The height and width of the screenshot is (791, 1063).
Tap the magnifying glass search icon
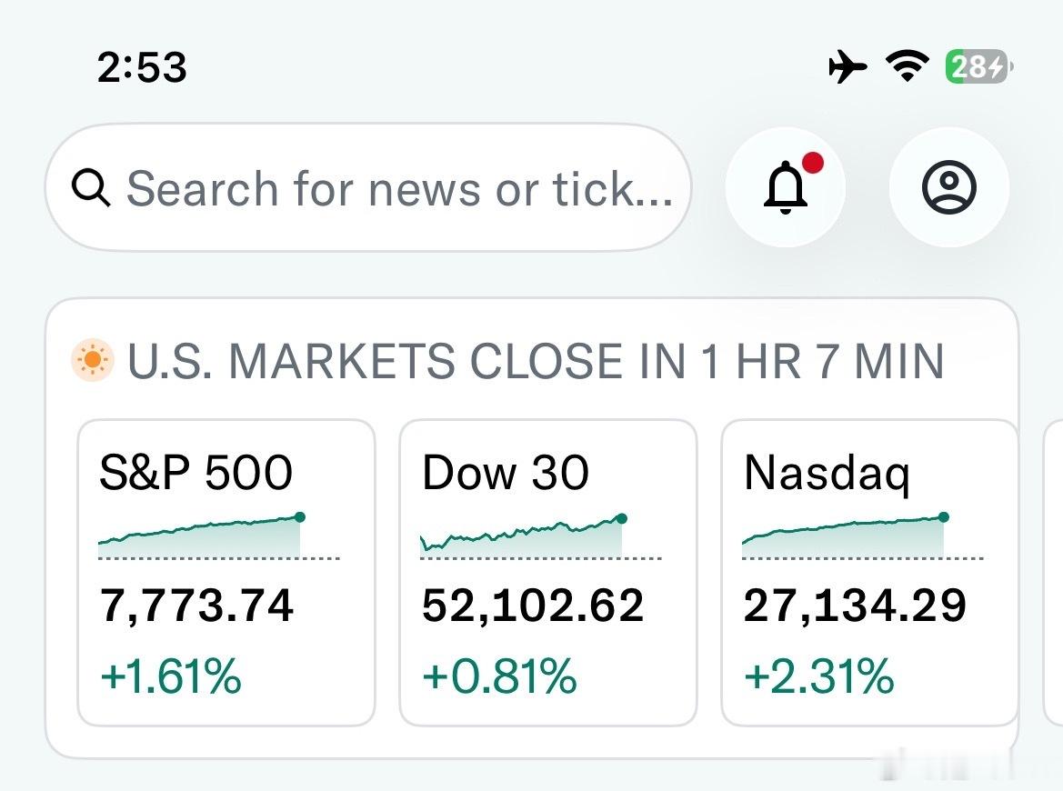coord(91,188)
